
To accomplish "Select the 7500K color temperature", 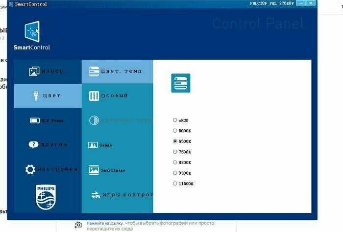I will click(175, 152).
